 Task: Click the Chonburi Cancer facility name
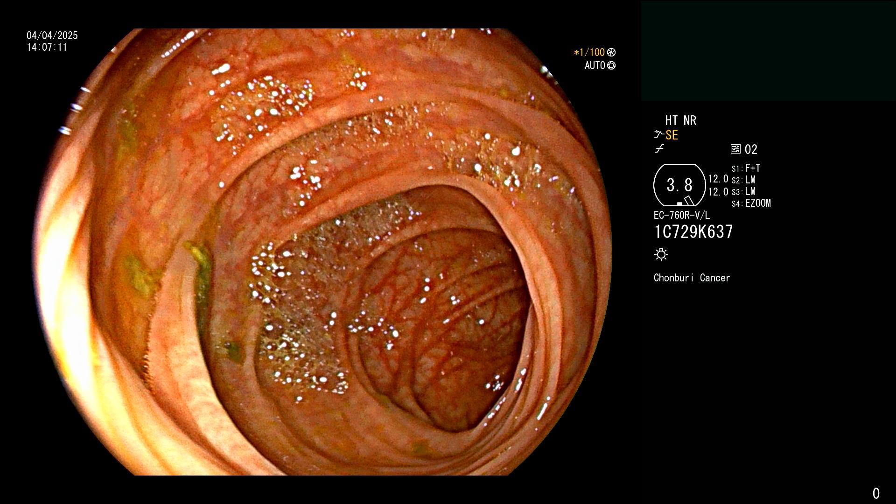[x=692, y=278]
